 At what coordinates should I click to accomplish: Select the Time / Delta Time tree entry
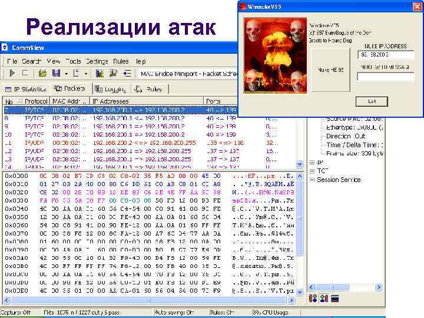click(355, 145)
